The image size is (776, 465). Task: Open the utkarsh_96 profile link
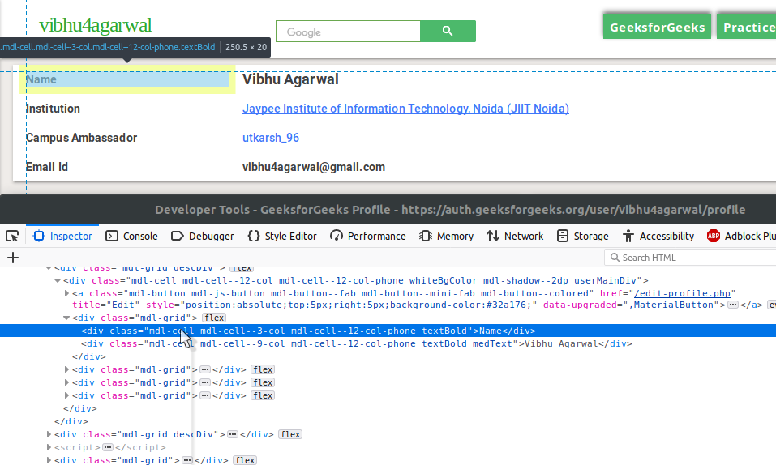click(x=271, y=138)
